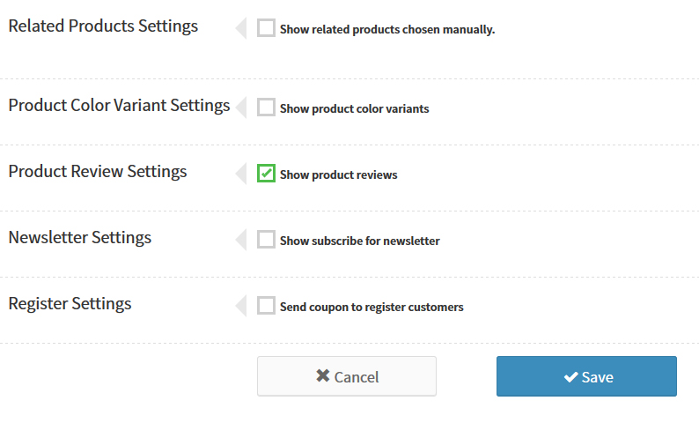Click the arrow beside Product Color Variant Settings

tap(241, 108)
